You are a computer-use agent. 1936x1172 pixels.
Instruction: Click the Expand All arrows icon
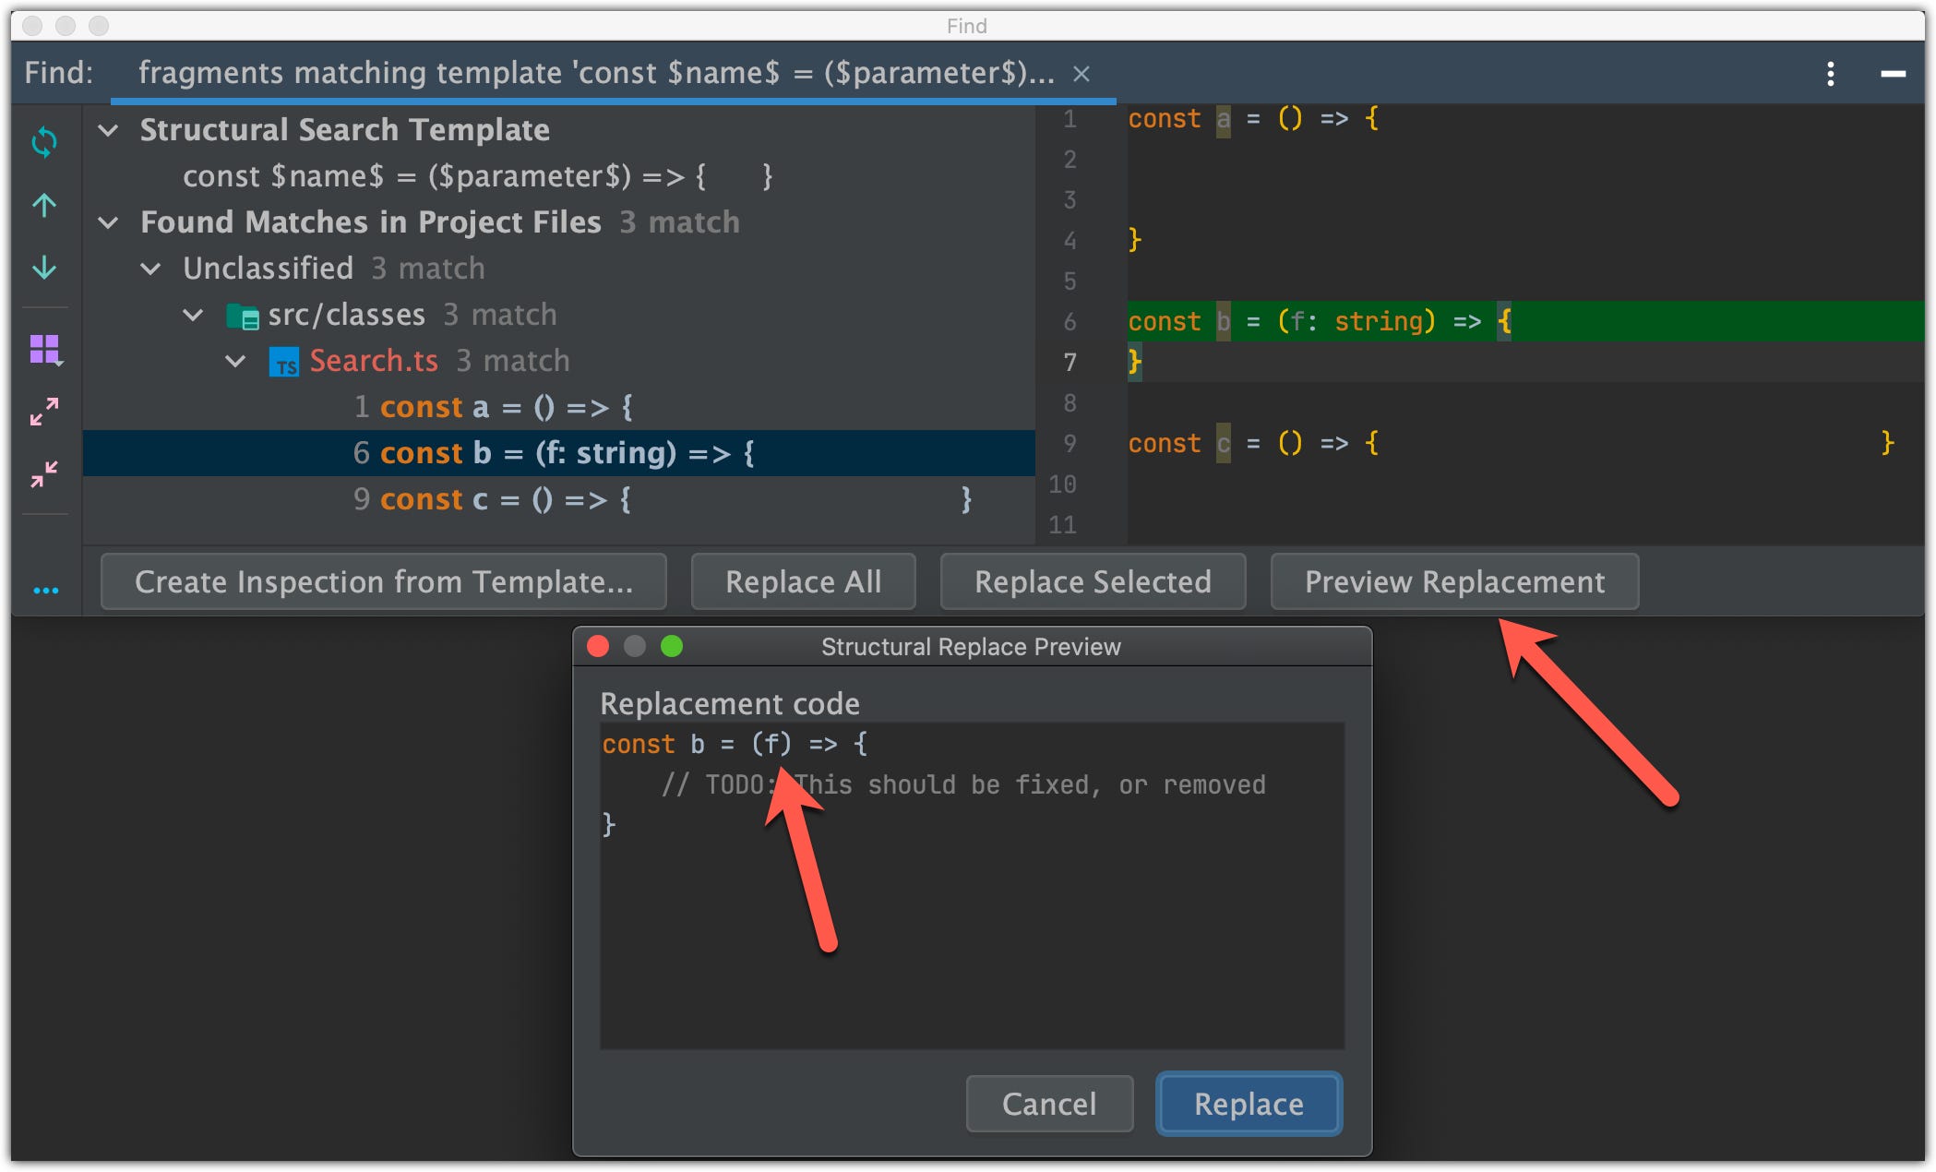pos(44,412)
